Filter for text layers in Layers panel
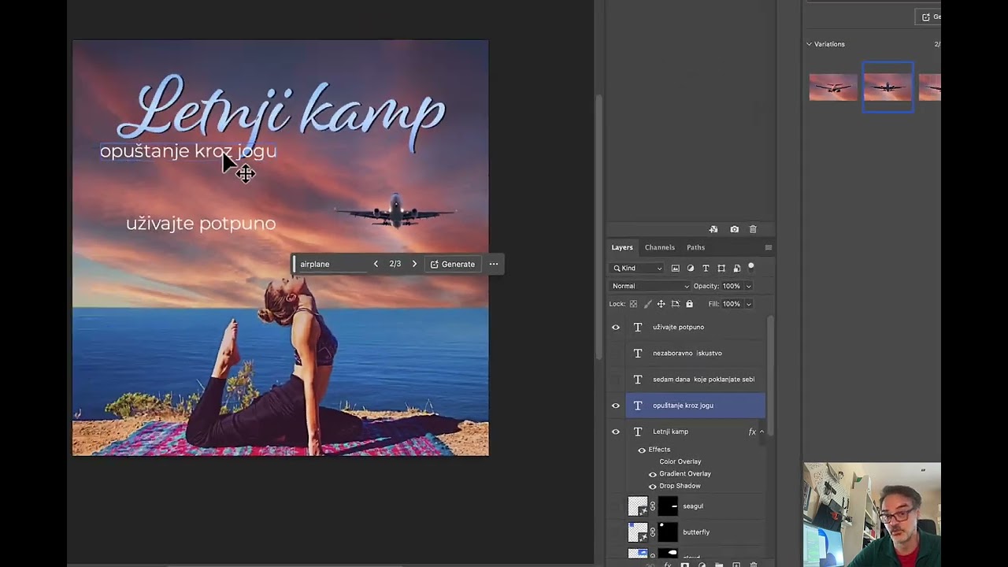The width and height of the screenshot is (1008, 567). click(706, 269)
